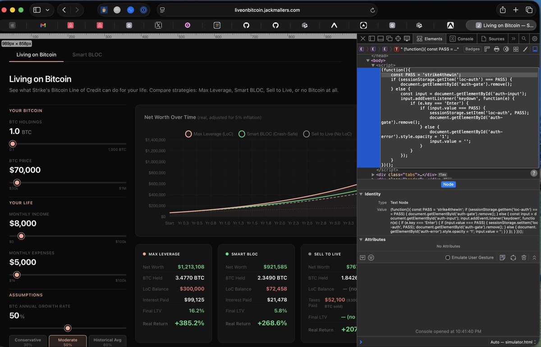This screenshot has height=347, width=541.
Task: Detach Web Inspector into separate window
Action: click(389, 39)
